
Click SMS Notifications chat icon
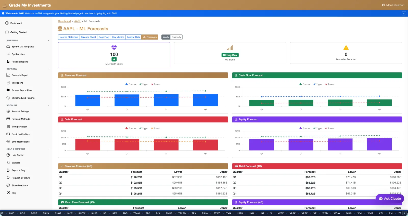point(8,142)
